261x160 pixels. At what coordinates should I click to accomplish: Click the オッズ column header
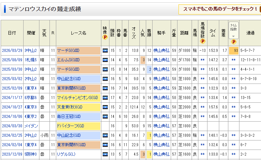[x=134, y=33]
